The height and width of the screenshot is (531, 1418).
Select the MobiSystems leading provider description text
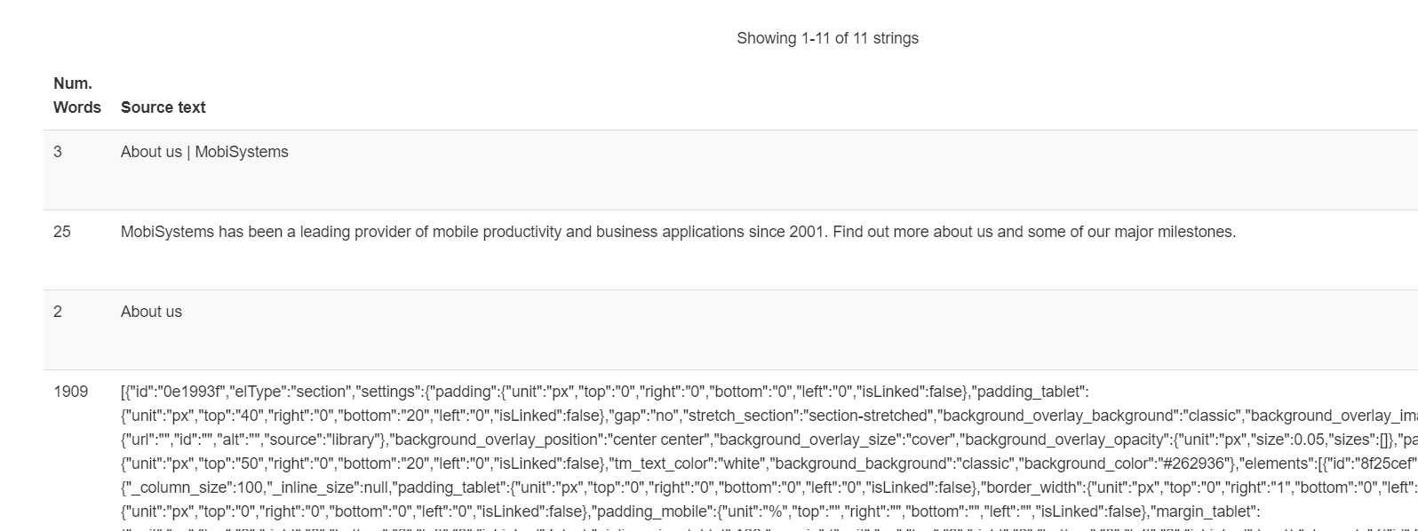pos(678,232)
